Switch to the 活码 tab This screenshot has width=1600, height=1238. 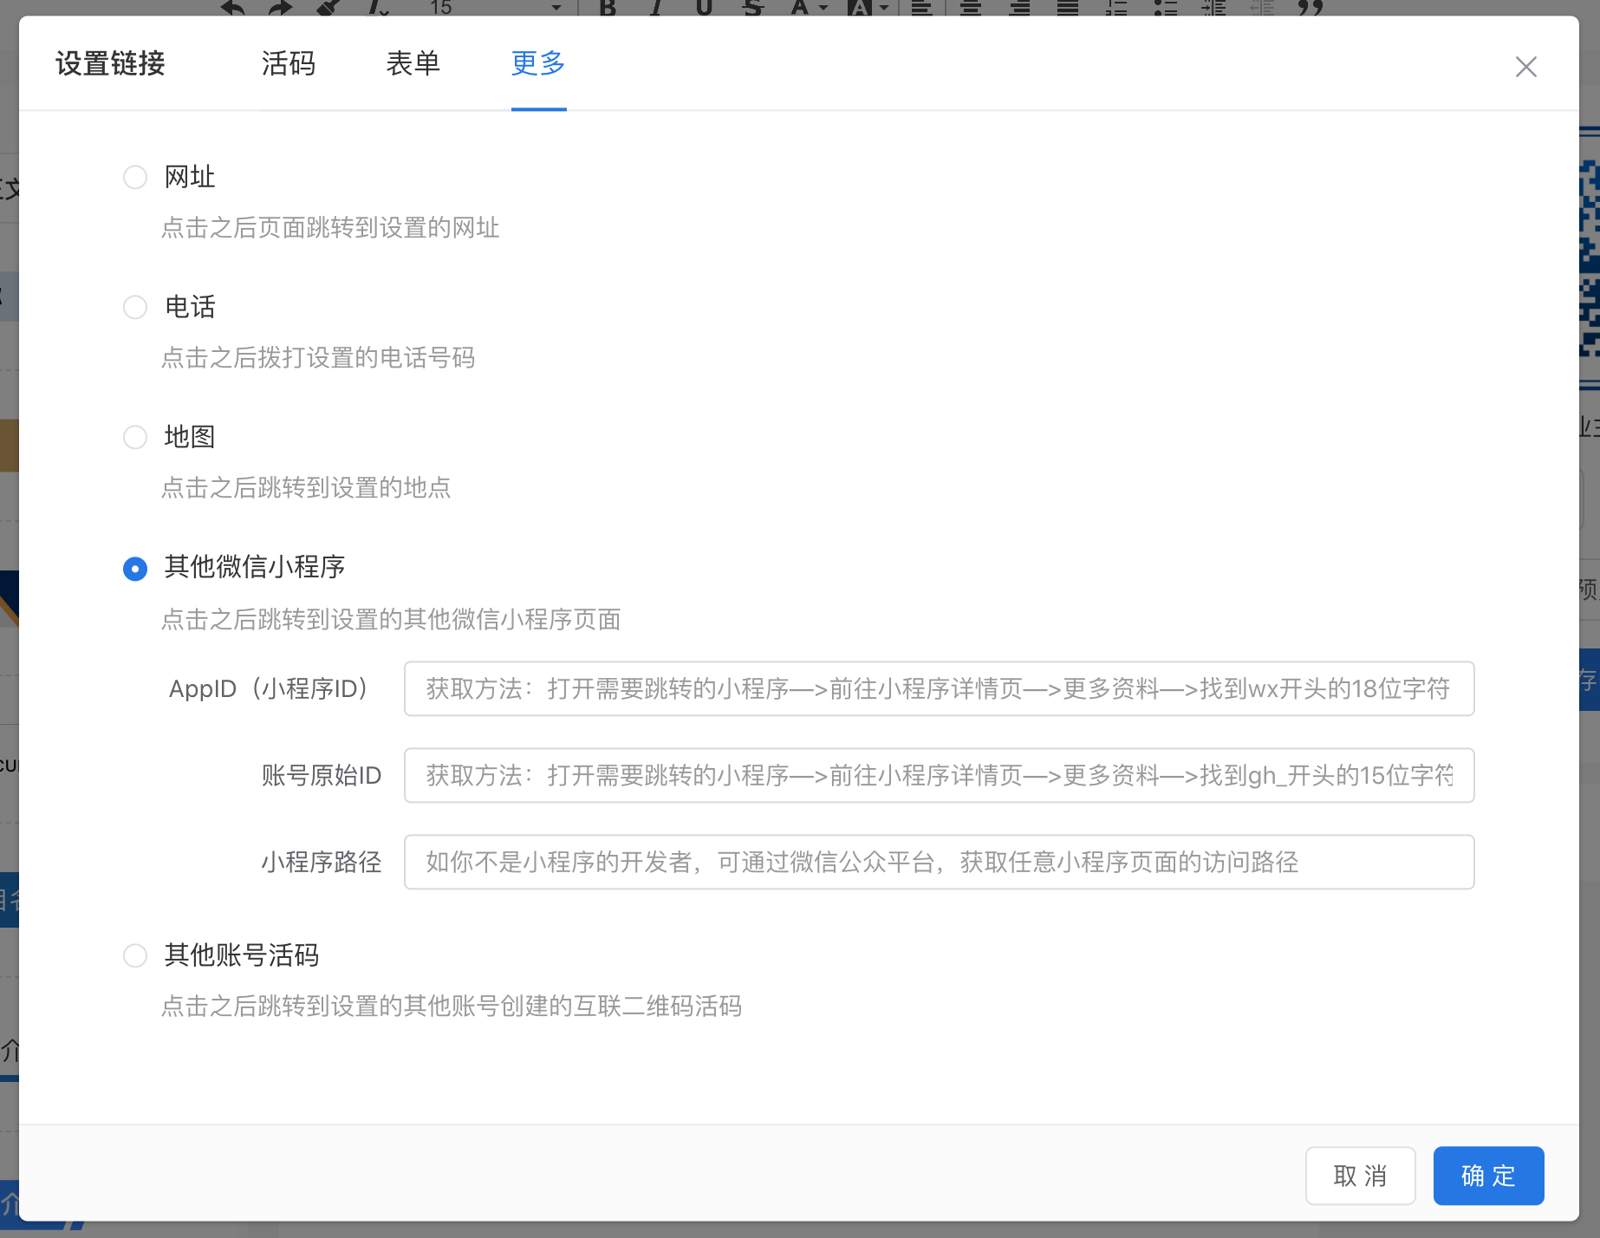coord(289,63)
